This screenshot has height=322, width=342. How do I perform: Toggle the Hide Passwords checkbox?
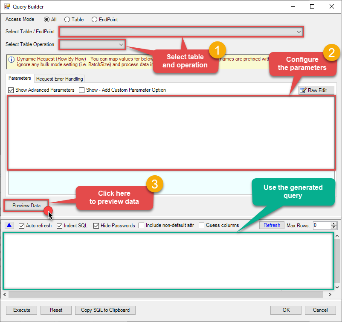click(x=96, y=226)
